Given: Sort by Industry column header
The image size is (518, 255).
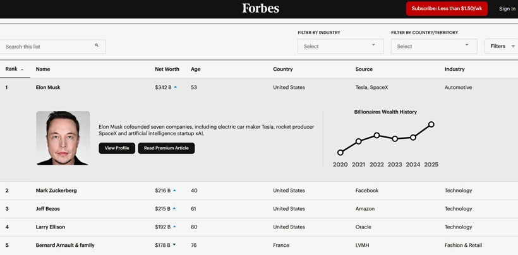Looking at the screenshot, I should point(455,69).
